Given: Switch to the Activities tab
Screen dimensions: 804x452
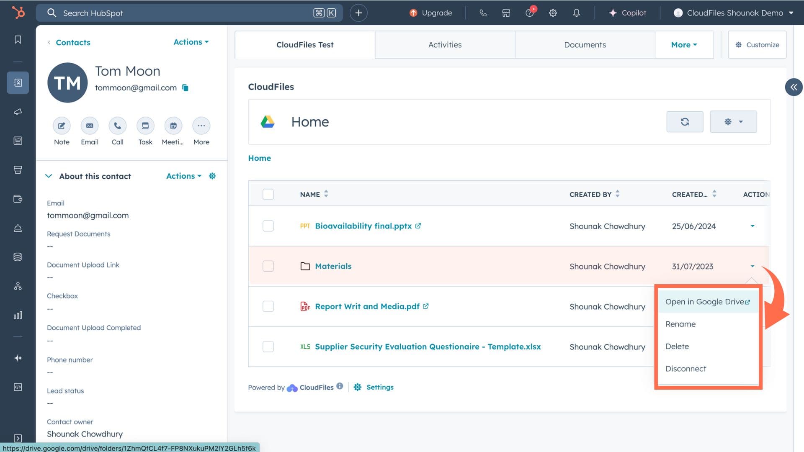Looking at the screenshot, I should pyautogui.click(x=445, y=44).
